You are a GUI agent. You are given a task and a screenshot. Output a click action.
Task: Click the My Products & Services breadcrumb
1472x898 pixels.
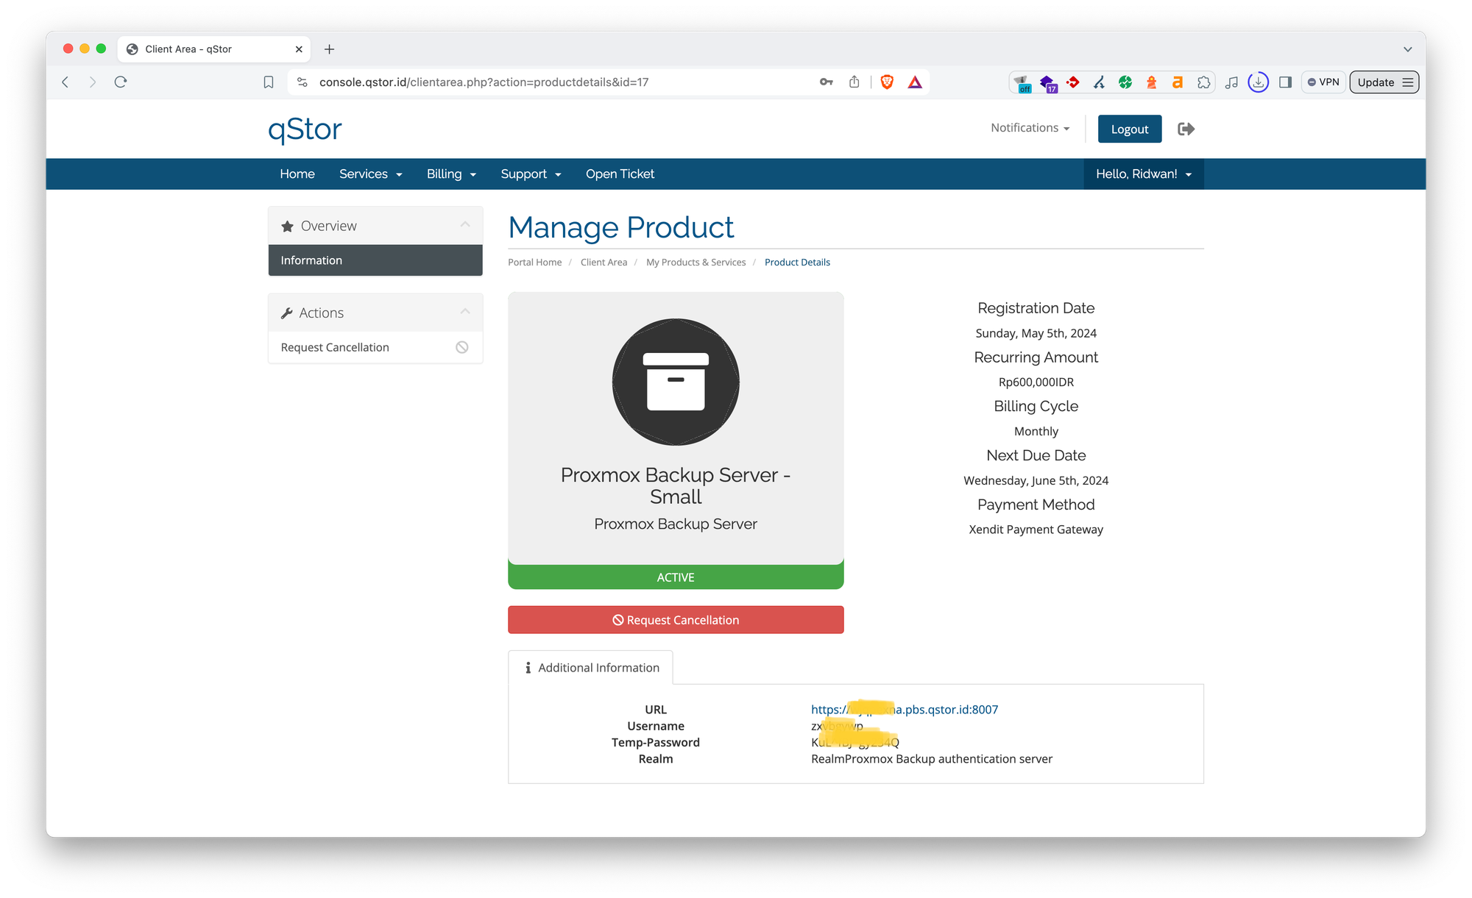(x=696, y=263)
